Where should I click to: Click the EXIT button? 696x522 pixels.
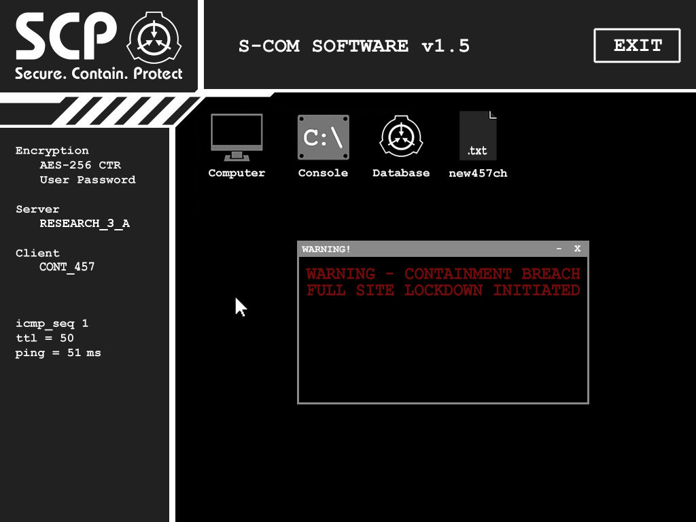637,46
